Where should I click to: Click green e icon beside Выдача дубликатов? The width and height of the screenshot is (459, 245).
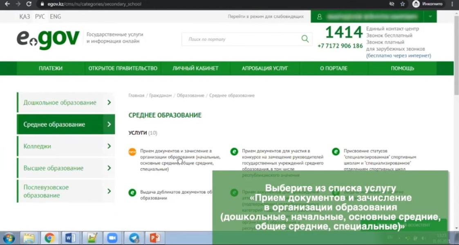pos(132,193)
